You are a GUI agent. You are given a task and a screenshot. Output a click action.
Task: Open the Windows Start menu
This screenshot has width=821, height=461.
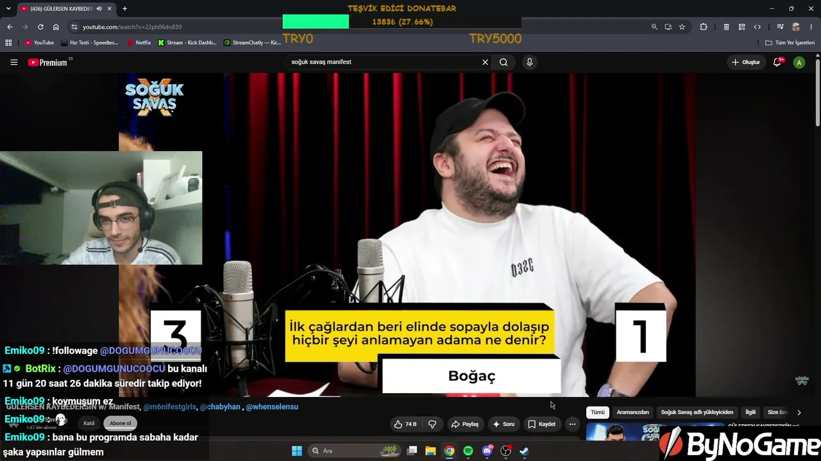(x=297, y=451)
